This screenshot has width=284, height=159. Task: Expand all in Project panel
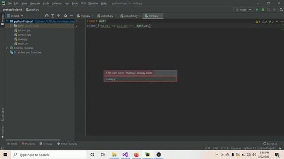click(52, 16)
